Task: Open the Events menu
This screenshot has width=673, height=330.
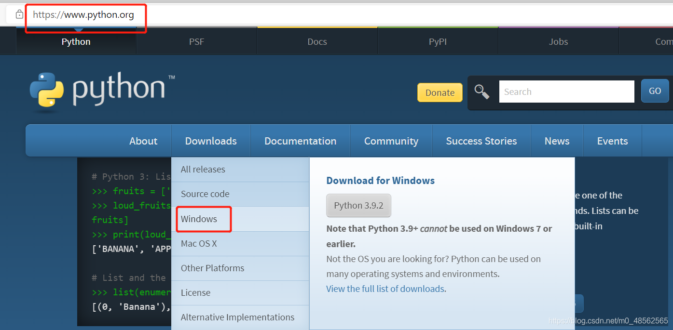Action: pos(613,141)
